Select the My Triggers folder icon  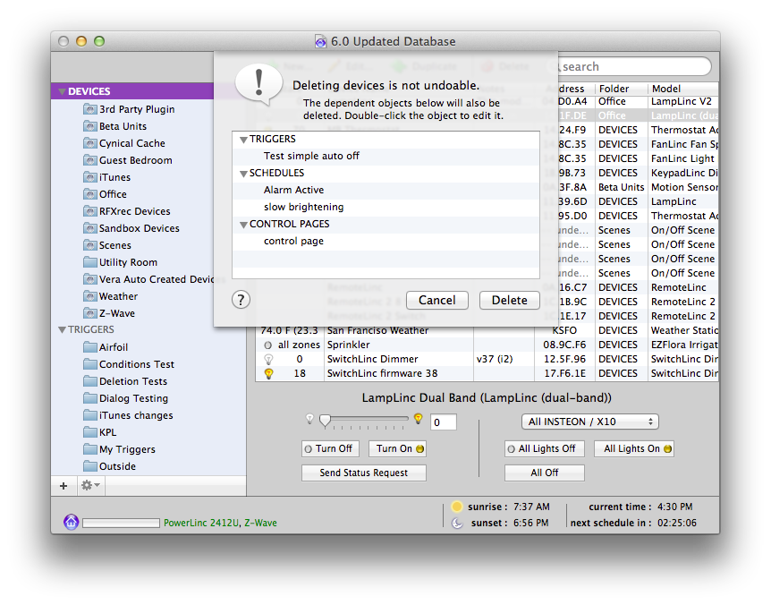90,449
